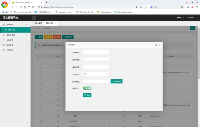The image size is (200, 127).
Task: Click the star icon inside address bar
Action: click(x=141, y=7)
